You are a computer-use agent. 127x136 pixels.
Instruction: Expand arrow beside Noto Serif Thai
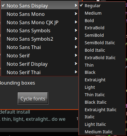click(76, 72)
